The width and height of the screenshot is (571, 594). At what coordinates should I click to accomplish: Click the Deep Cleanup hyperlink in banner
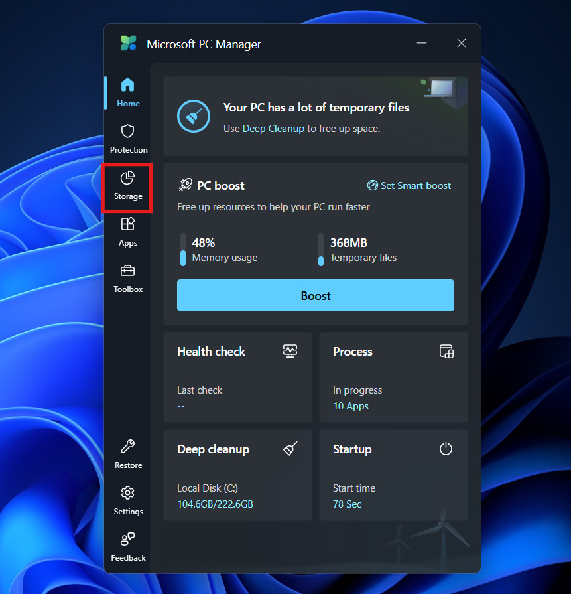[x=273, y=129]
